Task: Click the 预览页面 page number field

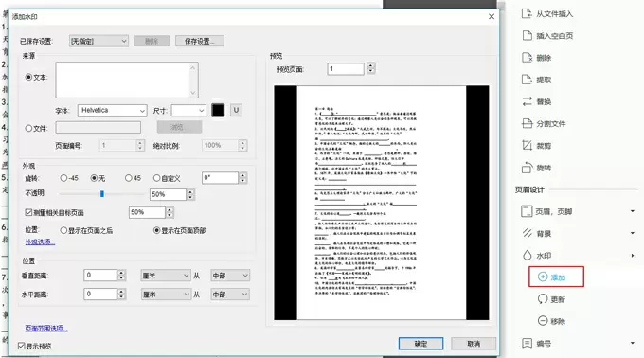Action: tap(346, 68)
